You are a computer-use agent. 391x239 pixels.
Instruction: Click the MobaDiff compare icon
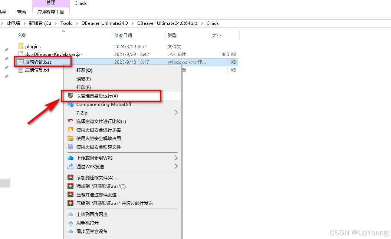(x=70, y=104)
